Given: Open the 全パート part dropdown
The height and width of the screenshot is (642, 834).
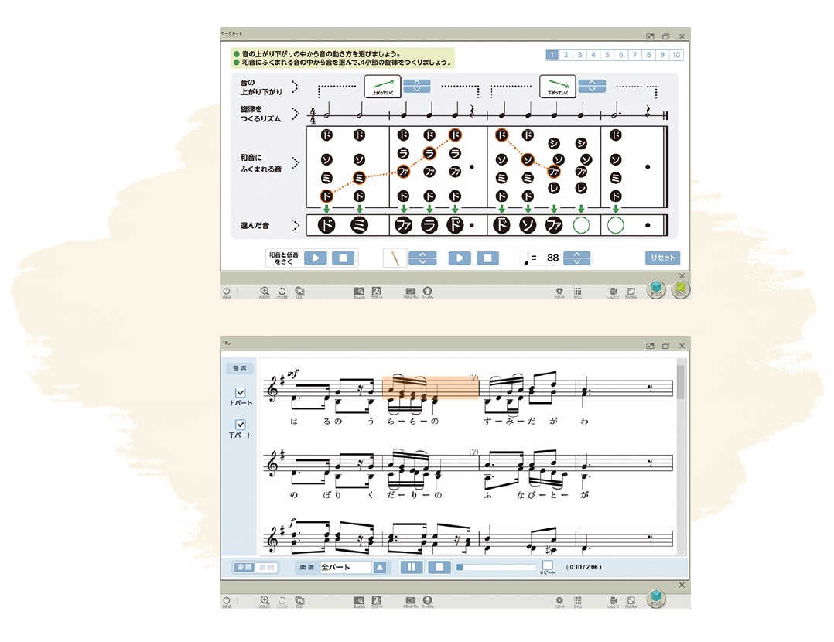Looking at the screenshot, I should [380, 567].
